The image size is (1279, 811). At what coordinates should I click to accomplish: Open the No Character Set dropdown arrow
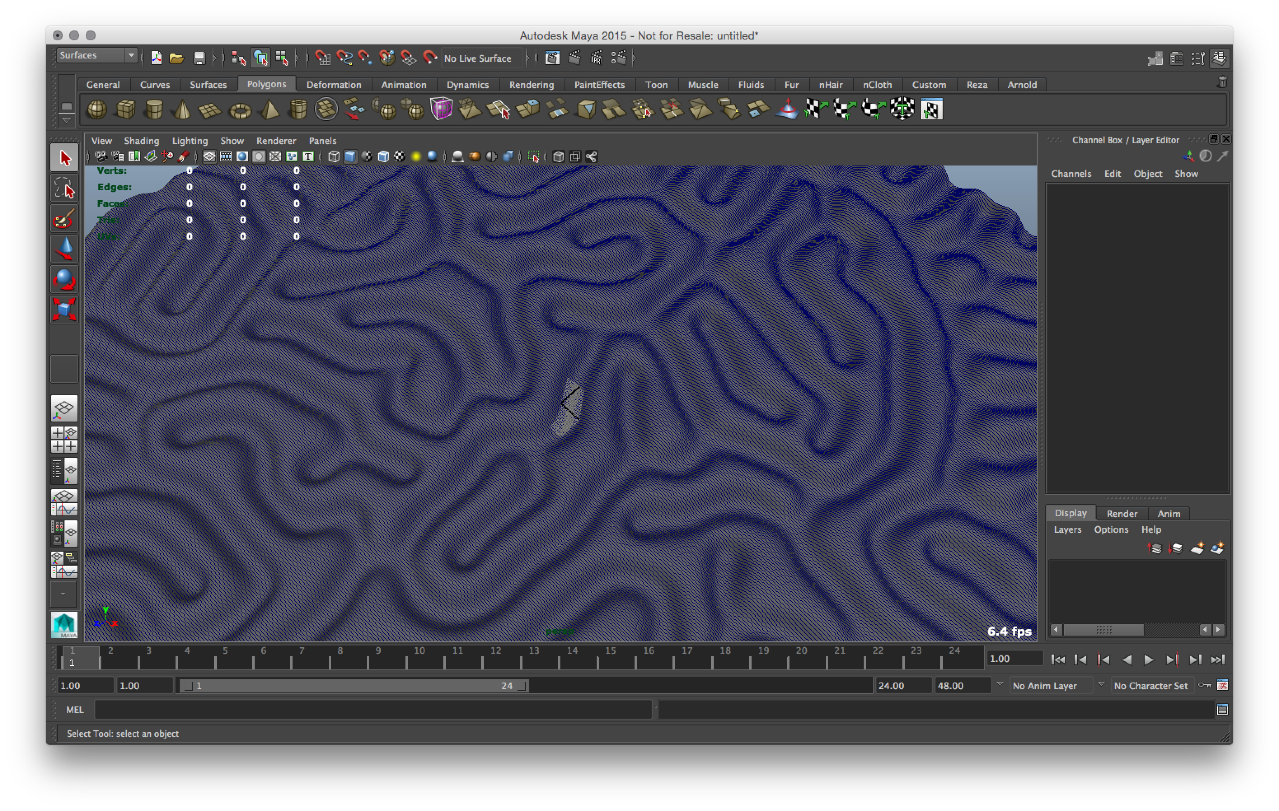1101,684
